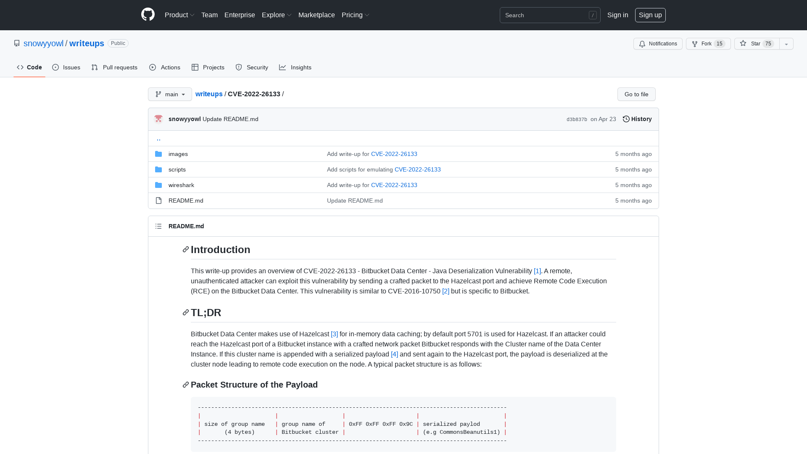This screenshot has height=454, width=807.
Task: Click writeups in the breadcrumb path
Action: point(209,94)
